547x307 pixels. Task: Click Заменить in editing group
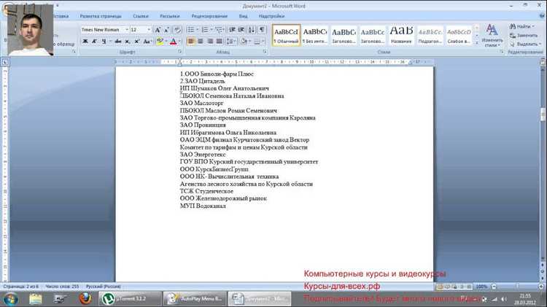click(524, 35)
